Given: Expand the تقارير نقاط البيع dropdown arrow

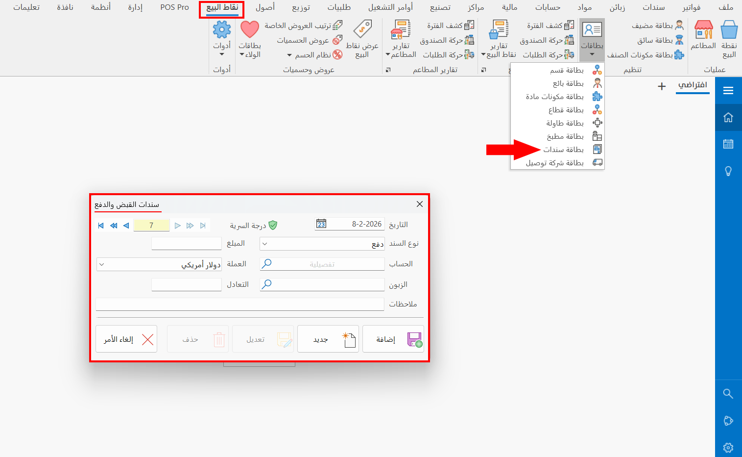Looking at the screenshot, I should [484, 54].
